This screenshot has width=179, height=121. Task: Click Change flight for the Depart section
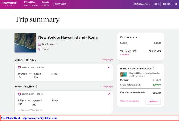107,60
